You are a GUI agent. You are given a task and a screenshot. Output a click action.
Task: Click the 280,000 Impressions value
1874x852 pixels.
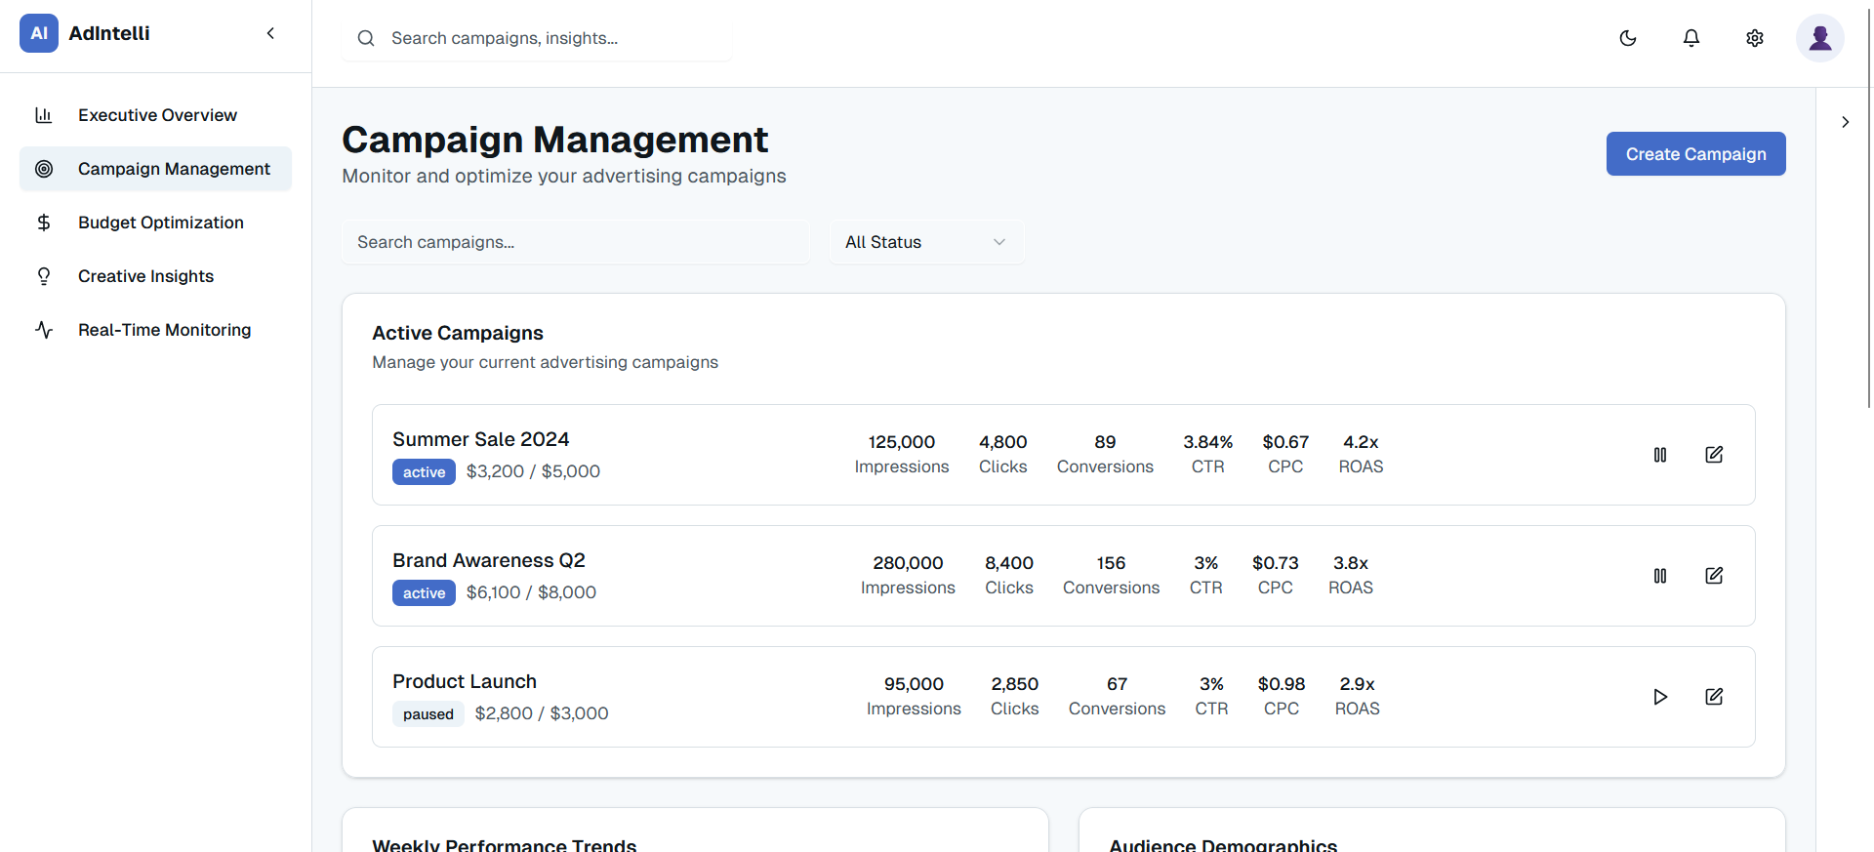coord(908,563)
